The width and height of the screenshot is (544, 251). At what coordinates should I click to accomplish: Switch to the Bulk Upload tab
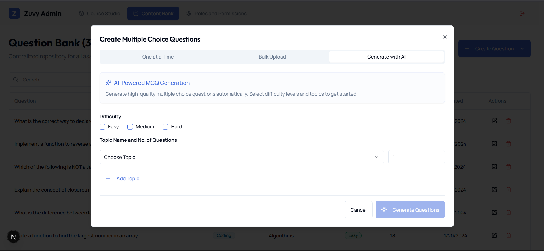tap(272, 57)
